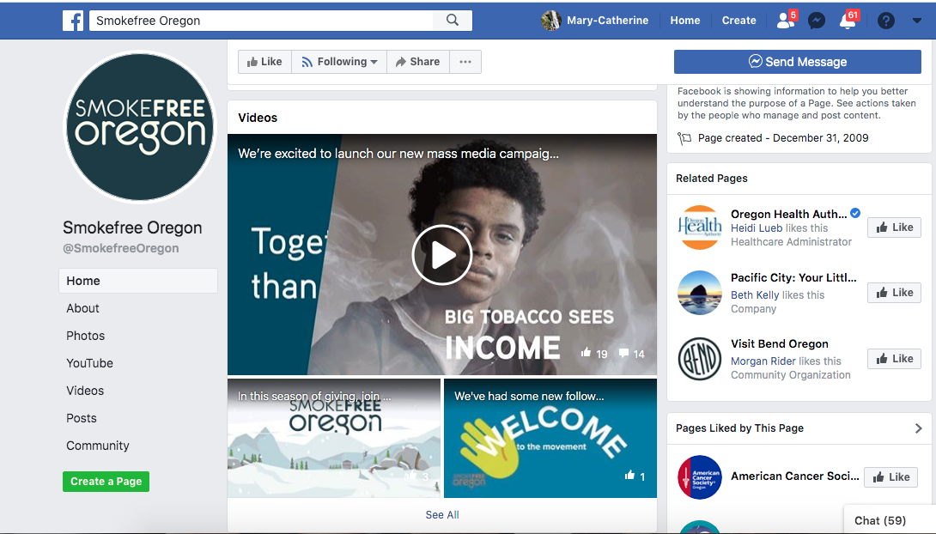This screenshot has width=936, height=534.
Task: Expand Pages Liked by This Page chevron
Action: [x=918, y=428]
